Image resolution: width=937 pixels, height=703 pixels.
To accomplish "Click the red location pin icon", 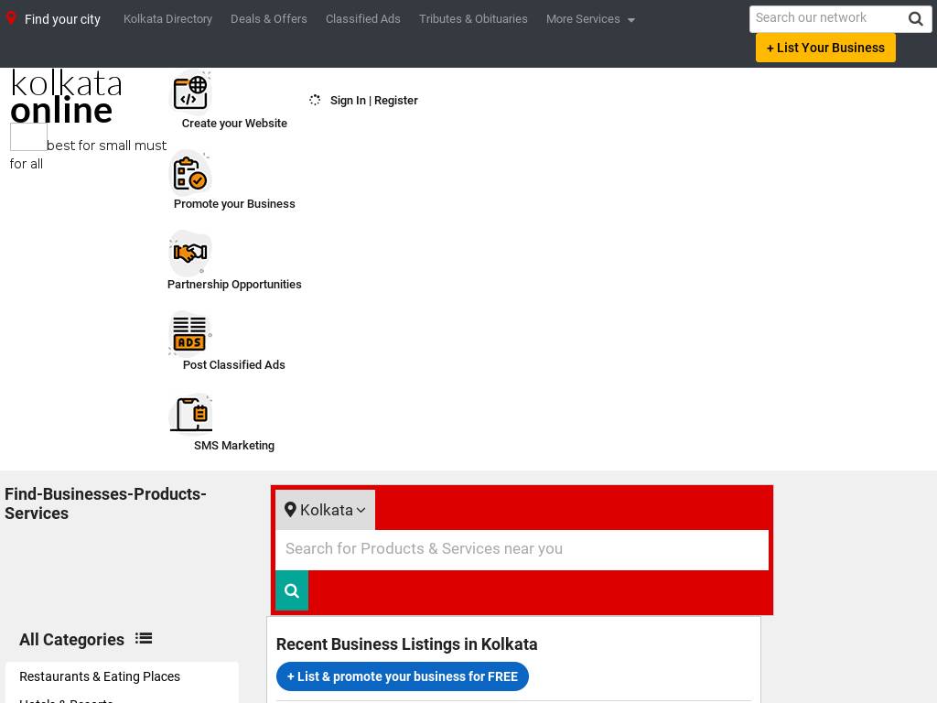I will click(11, 18).
